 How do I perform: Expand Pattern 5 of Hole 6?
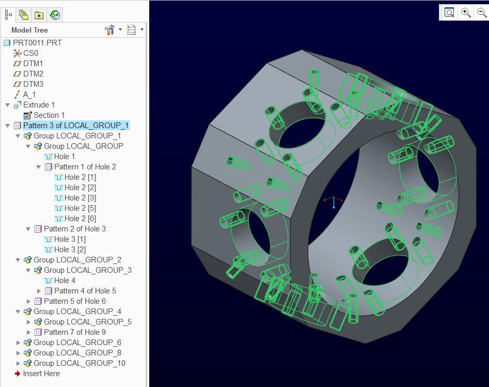28,301
